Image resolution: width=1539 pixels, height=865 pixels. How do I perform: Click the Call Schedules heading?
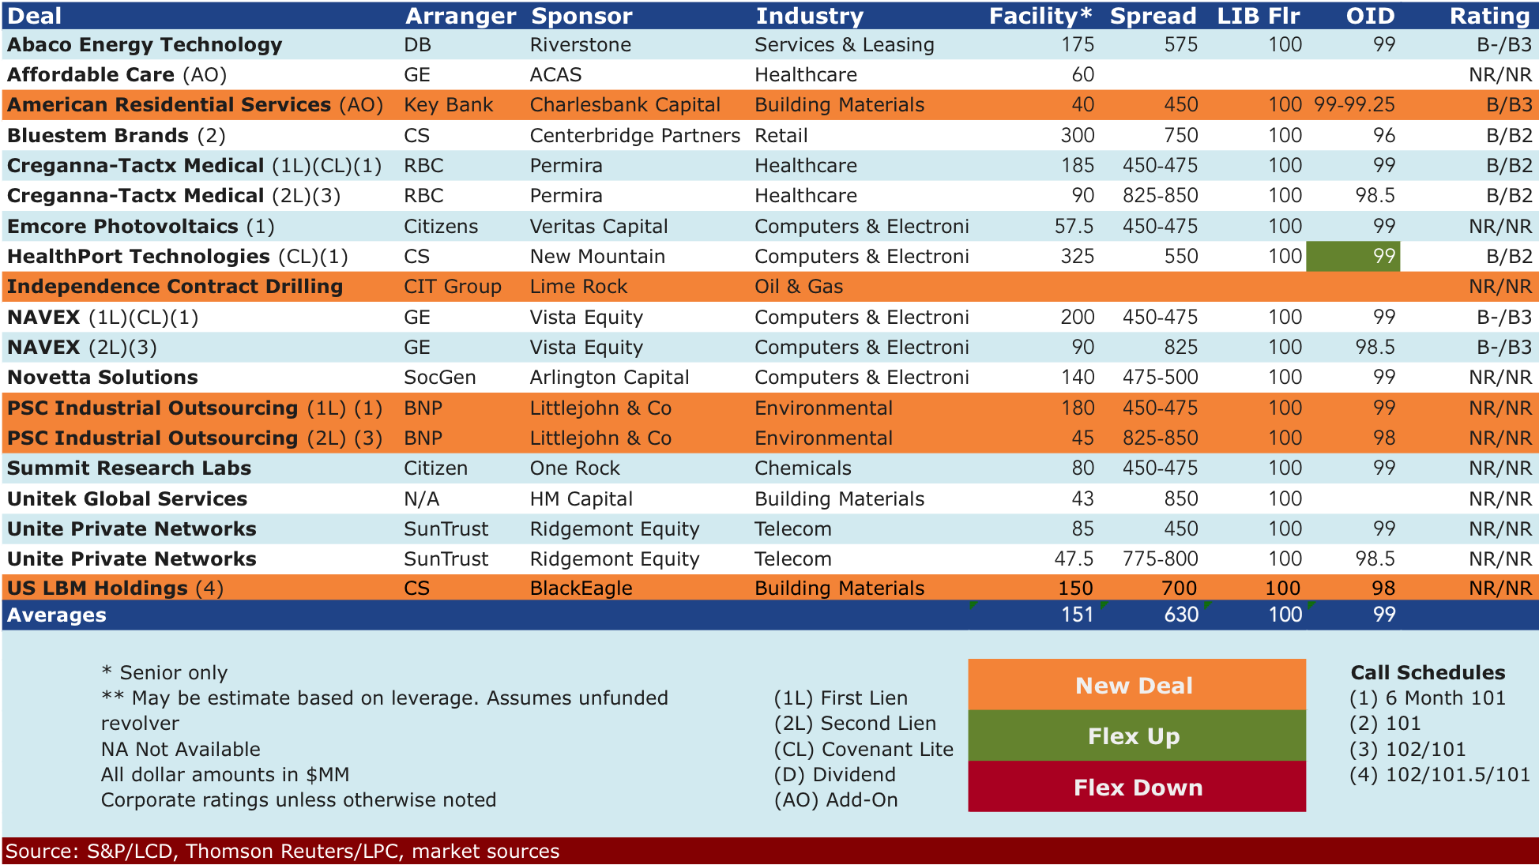tap(1428, 673)
